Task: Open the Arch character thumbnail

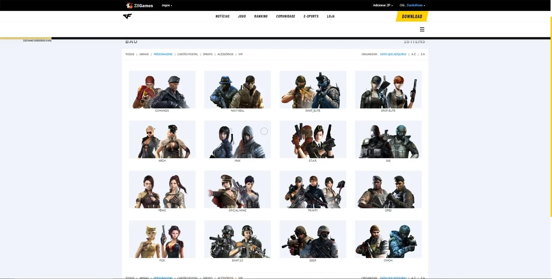Action: click(162, 139)
